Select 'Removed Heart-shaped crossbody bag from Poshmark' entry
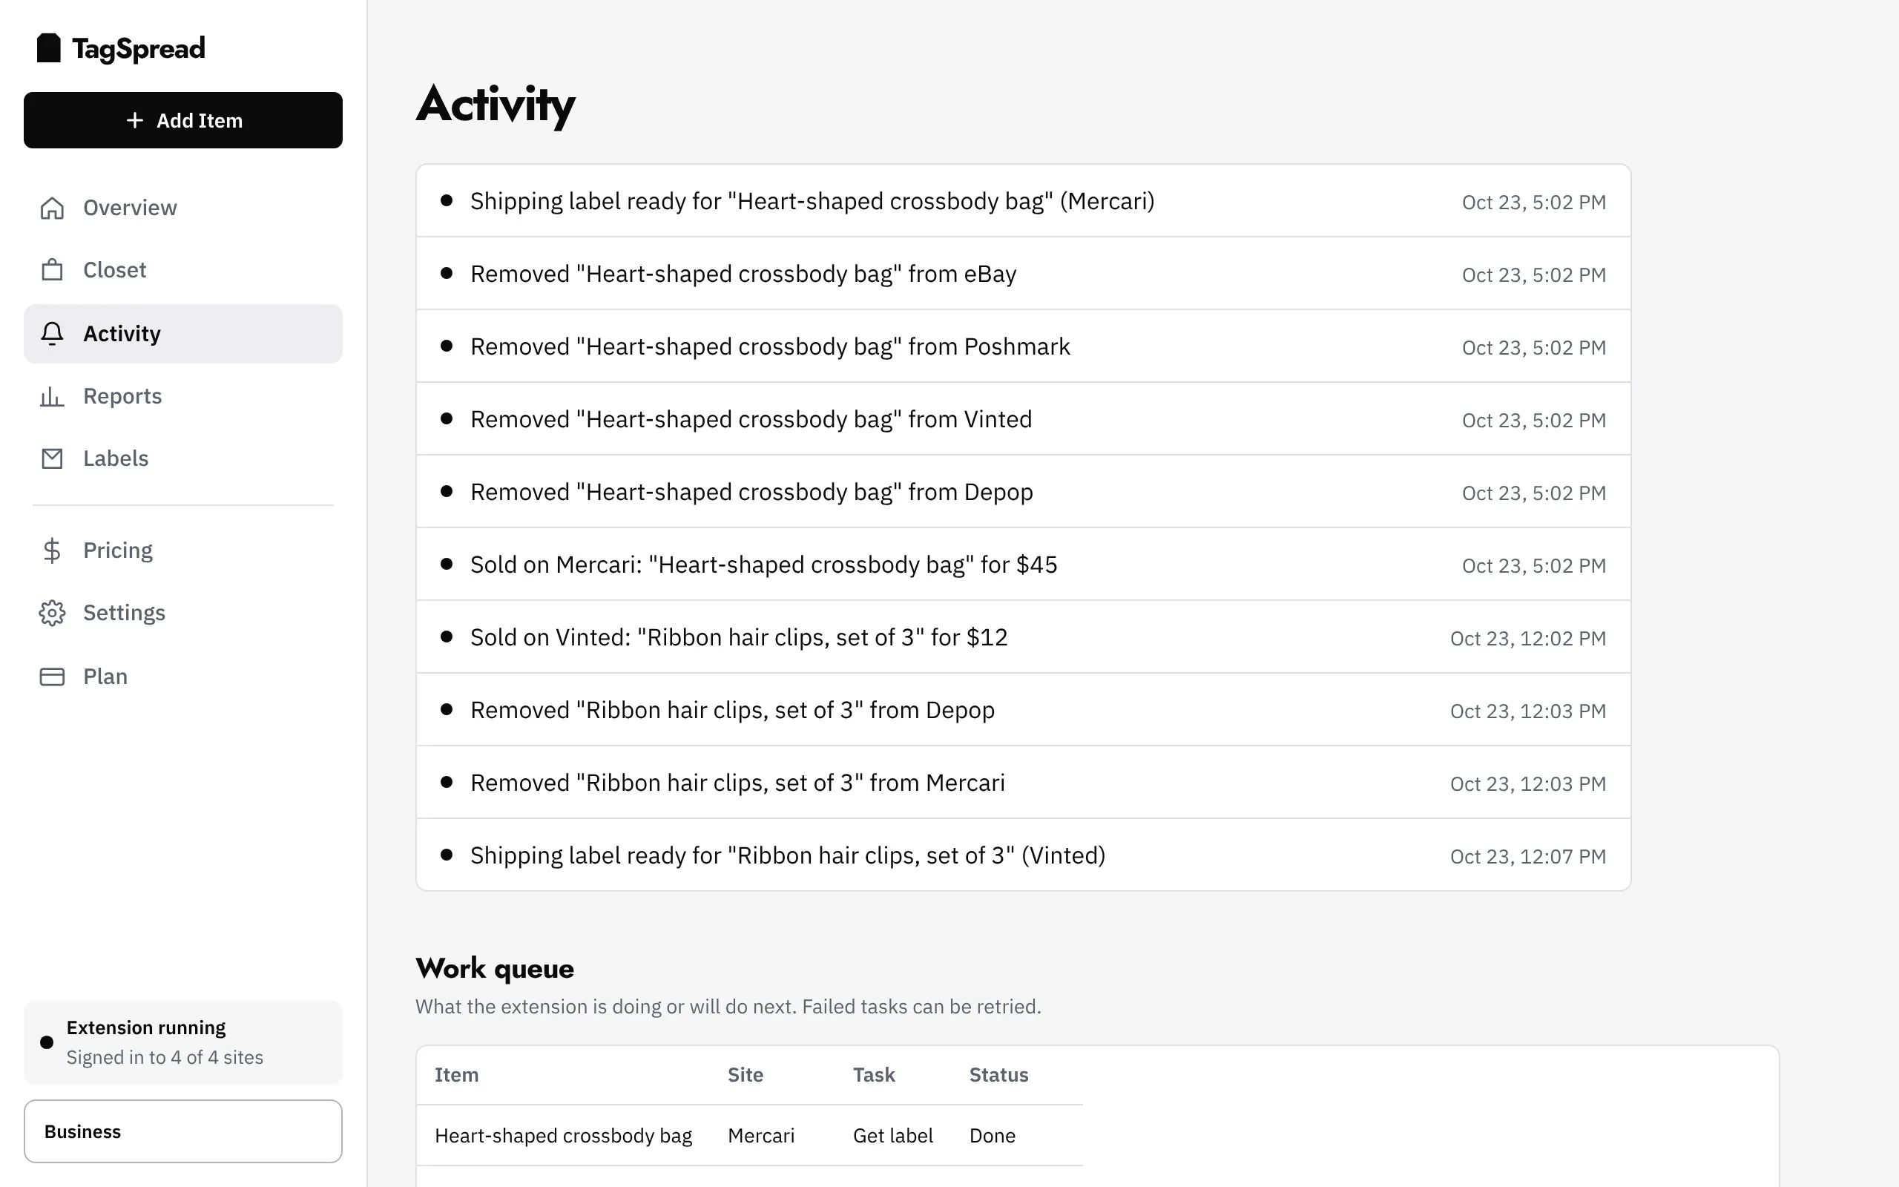 tap(1023, 346)
